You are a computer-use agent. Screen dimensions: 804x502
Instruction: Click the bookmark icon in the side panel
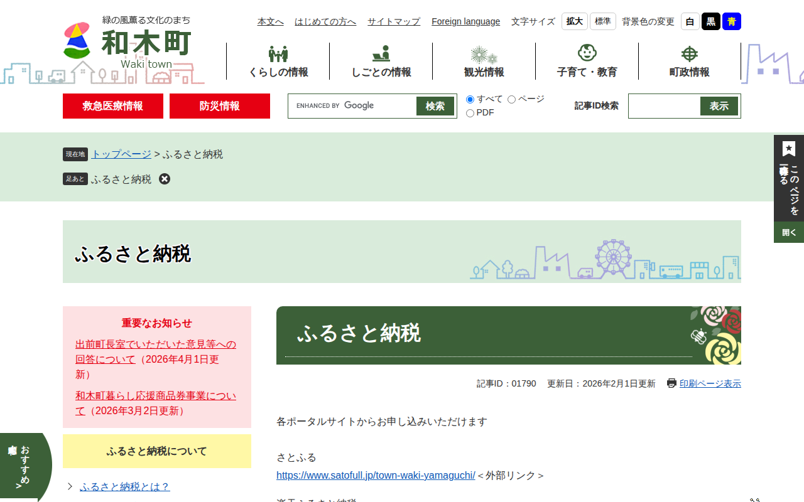pyautogui.click(x=789, y=149)
